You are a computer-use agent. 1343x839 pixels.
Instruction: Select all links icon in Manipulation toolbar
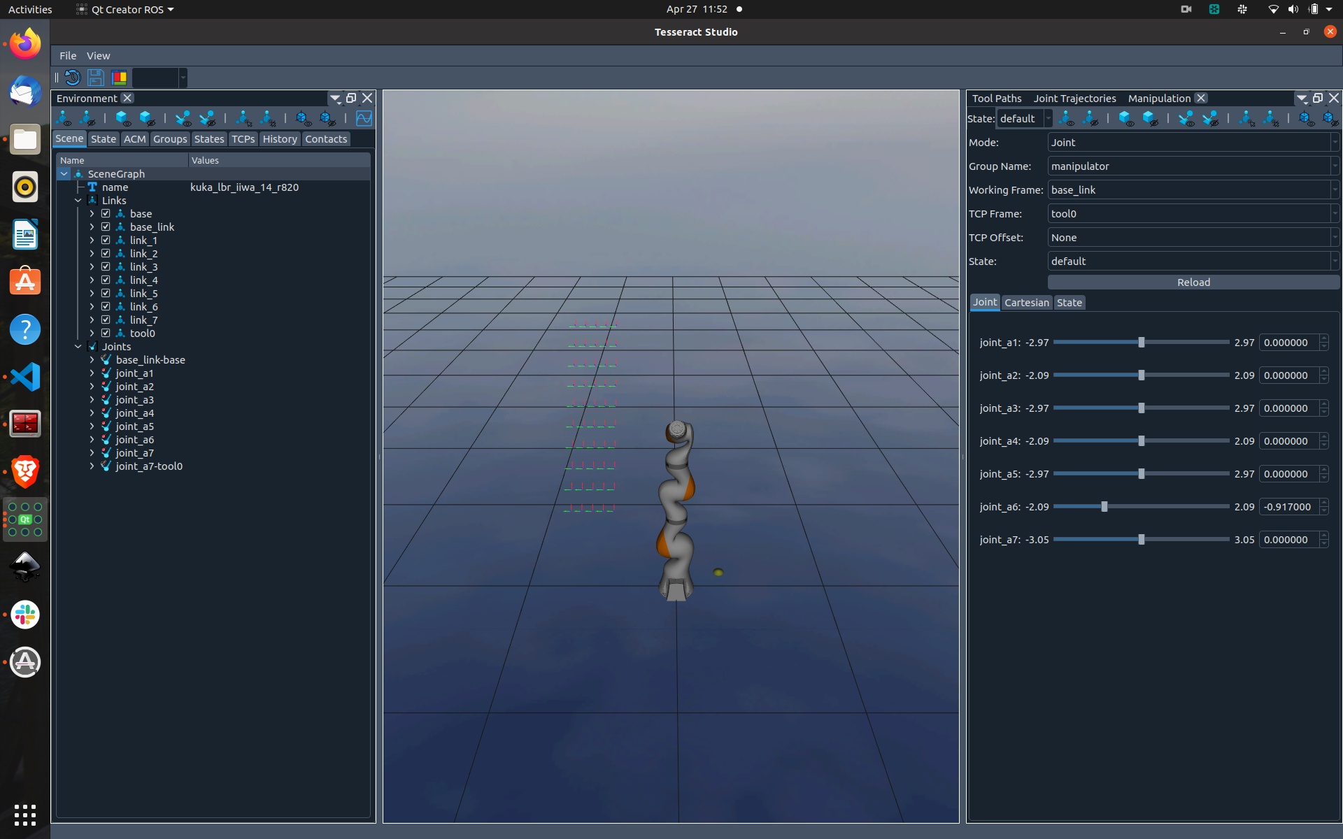tap(1246, 118)
